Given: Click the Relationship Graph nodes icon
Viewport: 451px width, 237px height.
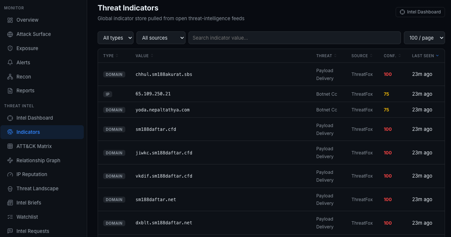Looking at the screenshot, I should [10, 160].
